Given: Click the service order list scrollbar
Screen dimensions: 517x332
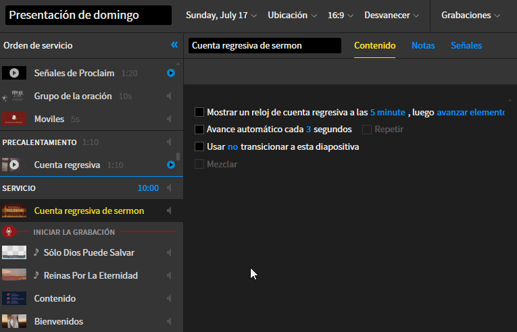Looking at the screenshot, I should tap(178, 159).
